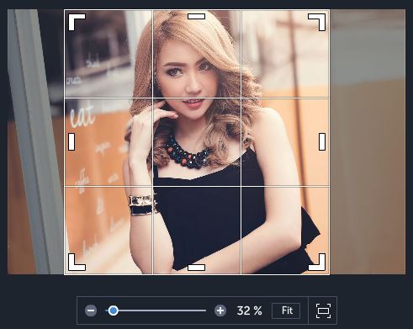Screen dimensions: 413x329
Task: Click the necklace inside the crop area
Action: pos(188,154)
